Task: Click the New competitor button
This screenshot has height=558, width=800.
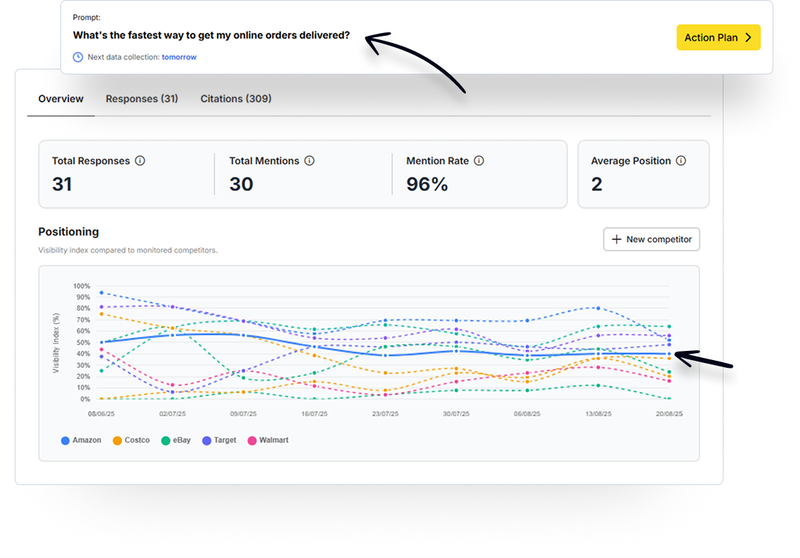Action: 651,239
